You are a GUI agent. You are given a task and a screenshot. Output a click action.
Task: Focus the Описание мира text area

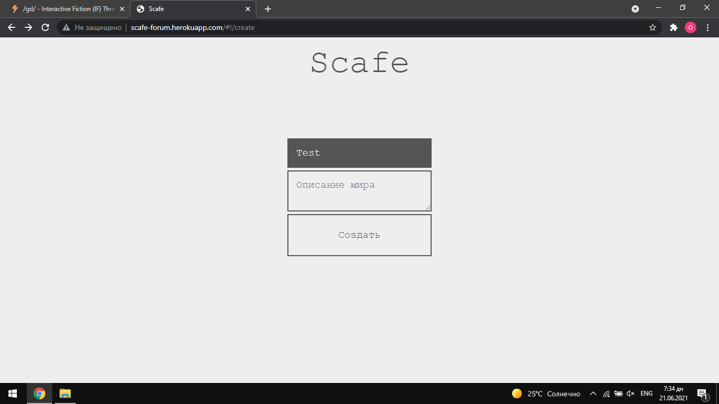(x=359, y=191)
